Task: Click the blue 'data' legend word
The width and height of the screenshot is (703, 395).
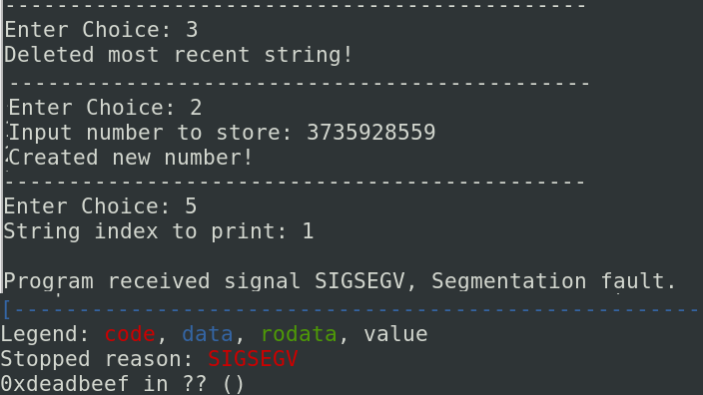Action: [208, 334]
